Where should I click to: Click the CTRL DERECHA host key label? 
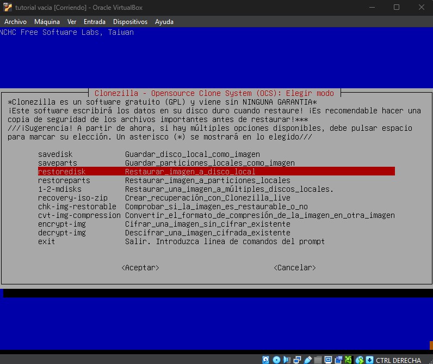pos(398,360)
